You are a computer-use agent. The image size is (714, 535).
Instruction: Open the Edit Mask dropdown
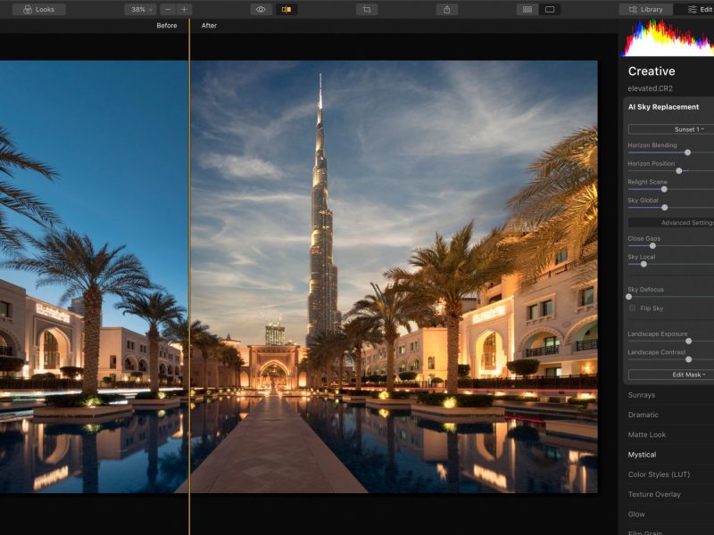coord(671,374)
